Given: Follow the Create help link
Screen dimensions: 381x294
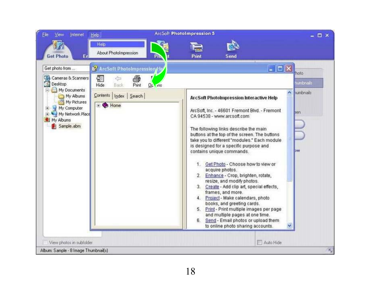Looking at the screenshot, I should pyautogui.click(x=212, y=187).
